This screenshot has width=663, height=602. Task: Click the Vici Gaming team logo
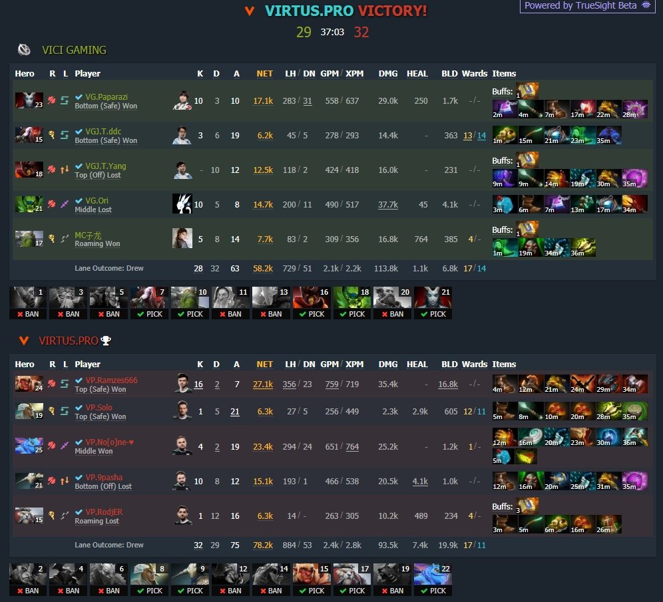pyautogui.click(x=24, y=50)
